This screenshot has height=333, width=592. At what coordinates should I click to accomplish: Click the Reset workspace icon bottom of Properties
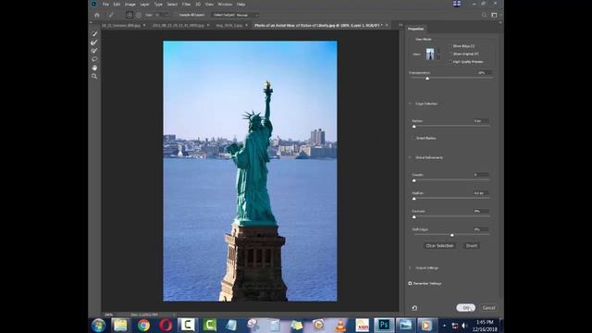click(414, 308)
